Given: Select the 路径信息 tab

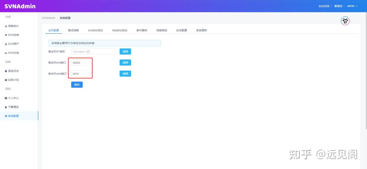Looking at the screenshot, I should [74, 30].
